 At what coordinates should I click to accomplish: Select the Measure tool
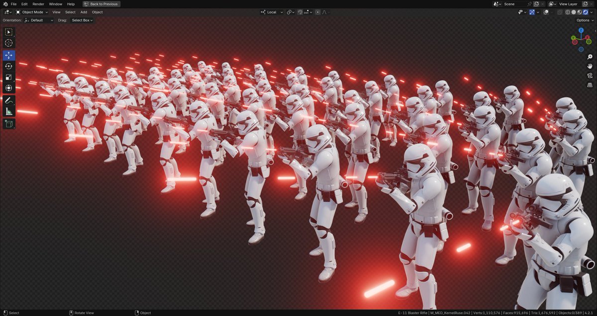click(x=9, y=112)
